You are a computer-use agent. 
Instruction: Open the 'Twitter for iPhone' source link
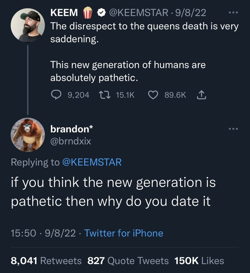tap(124, 233)
